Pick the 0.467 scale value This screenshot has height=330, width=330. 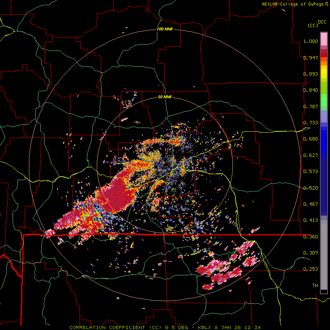pos(311,204)
